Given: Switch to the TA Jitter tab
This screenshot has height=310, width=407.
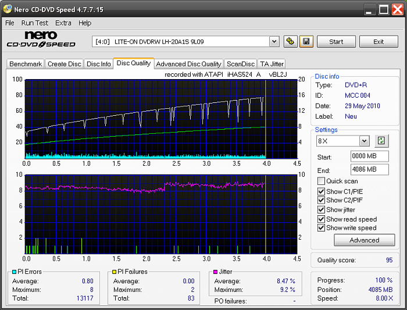Looking at the screenshot, I should 272,64.
